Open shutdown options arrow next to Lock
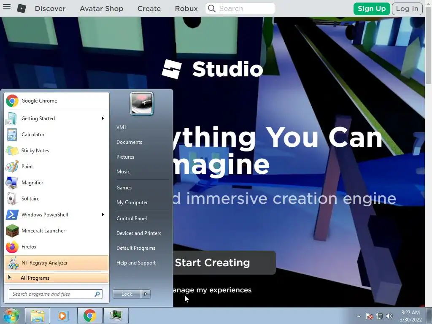Image resolution: width=432 pixels, height=324 pixels. point(146,294)
